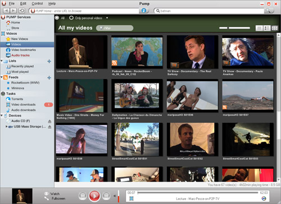Open the File menu

12,3
